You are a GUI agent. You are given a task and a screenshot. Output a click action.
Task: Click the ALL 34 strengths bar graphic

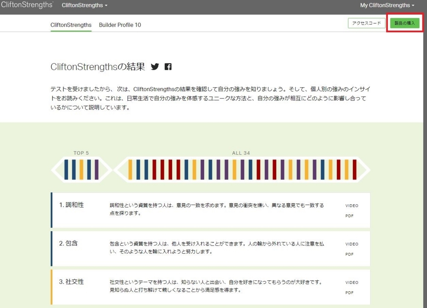pyautogui.click(x=242, y=170)
